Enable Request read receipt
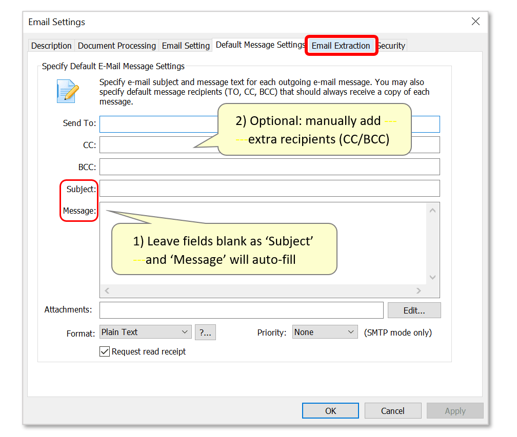Screen dimensions: 517x437 [105, 351]
